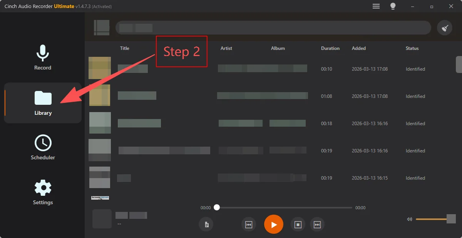The image size is (462, 238).
Task: Skip to the next track
Action: 317,224
